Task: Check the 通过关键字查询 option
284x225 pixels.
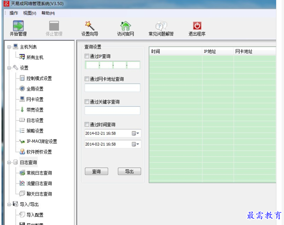Action: pos(87,102)
